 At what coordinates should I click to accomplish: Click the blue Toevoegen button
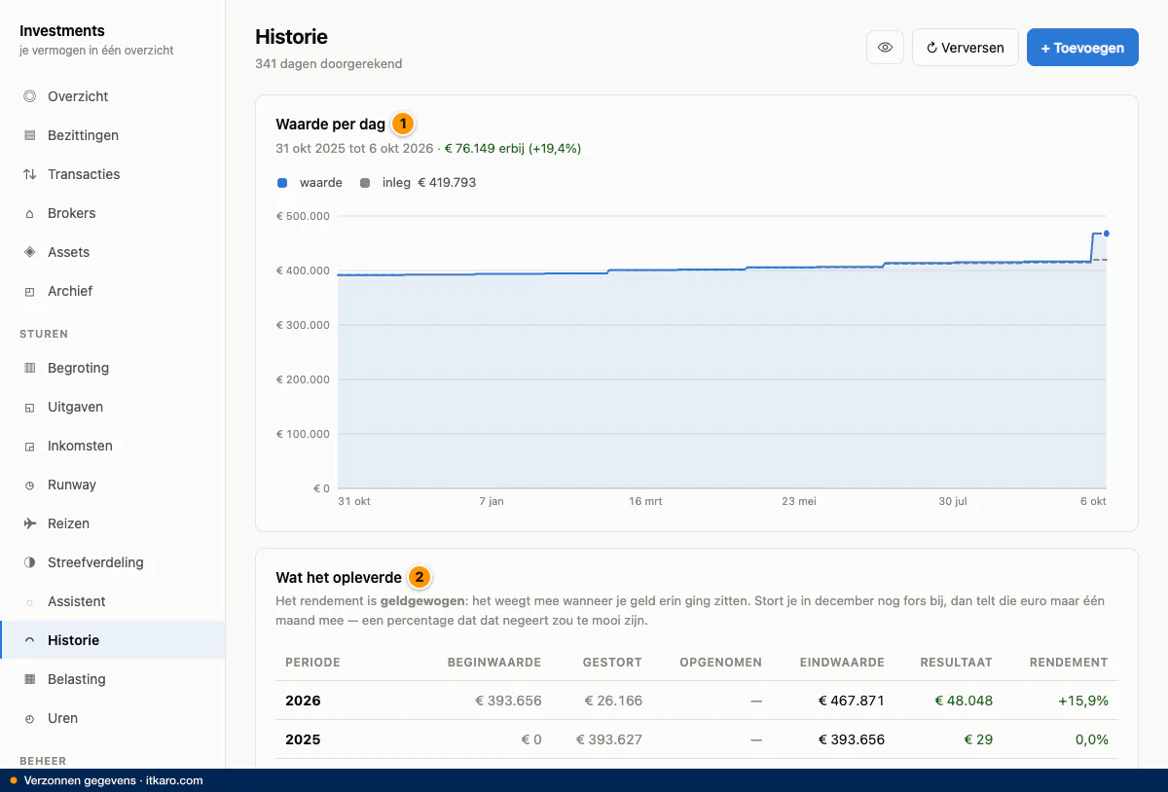tap(1082, 47)
